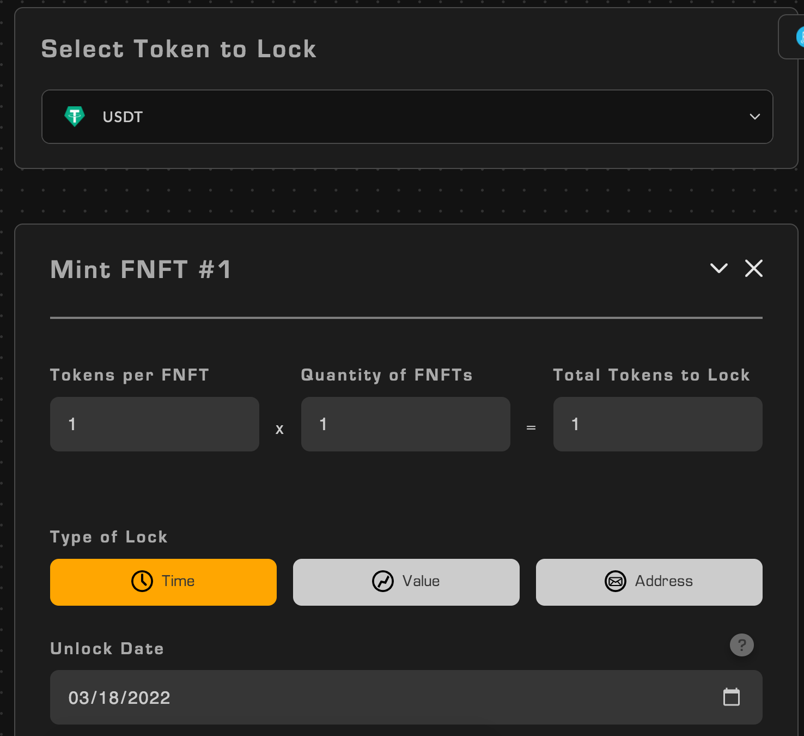
Task: Click the Unlock Date field 03/18/2022
Action: (x=381, y=697)
